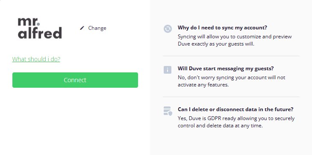The width and height of the screenshot is (312, 155).
Task: Click the divider line below sync question
Action: tap(231, 56)
